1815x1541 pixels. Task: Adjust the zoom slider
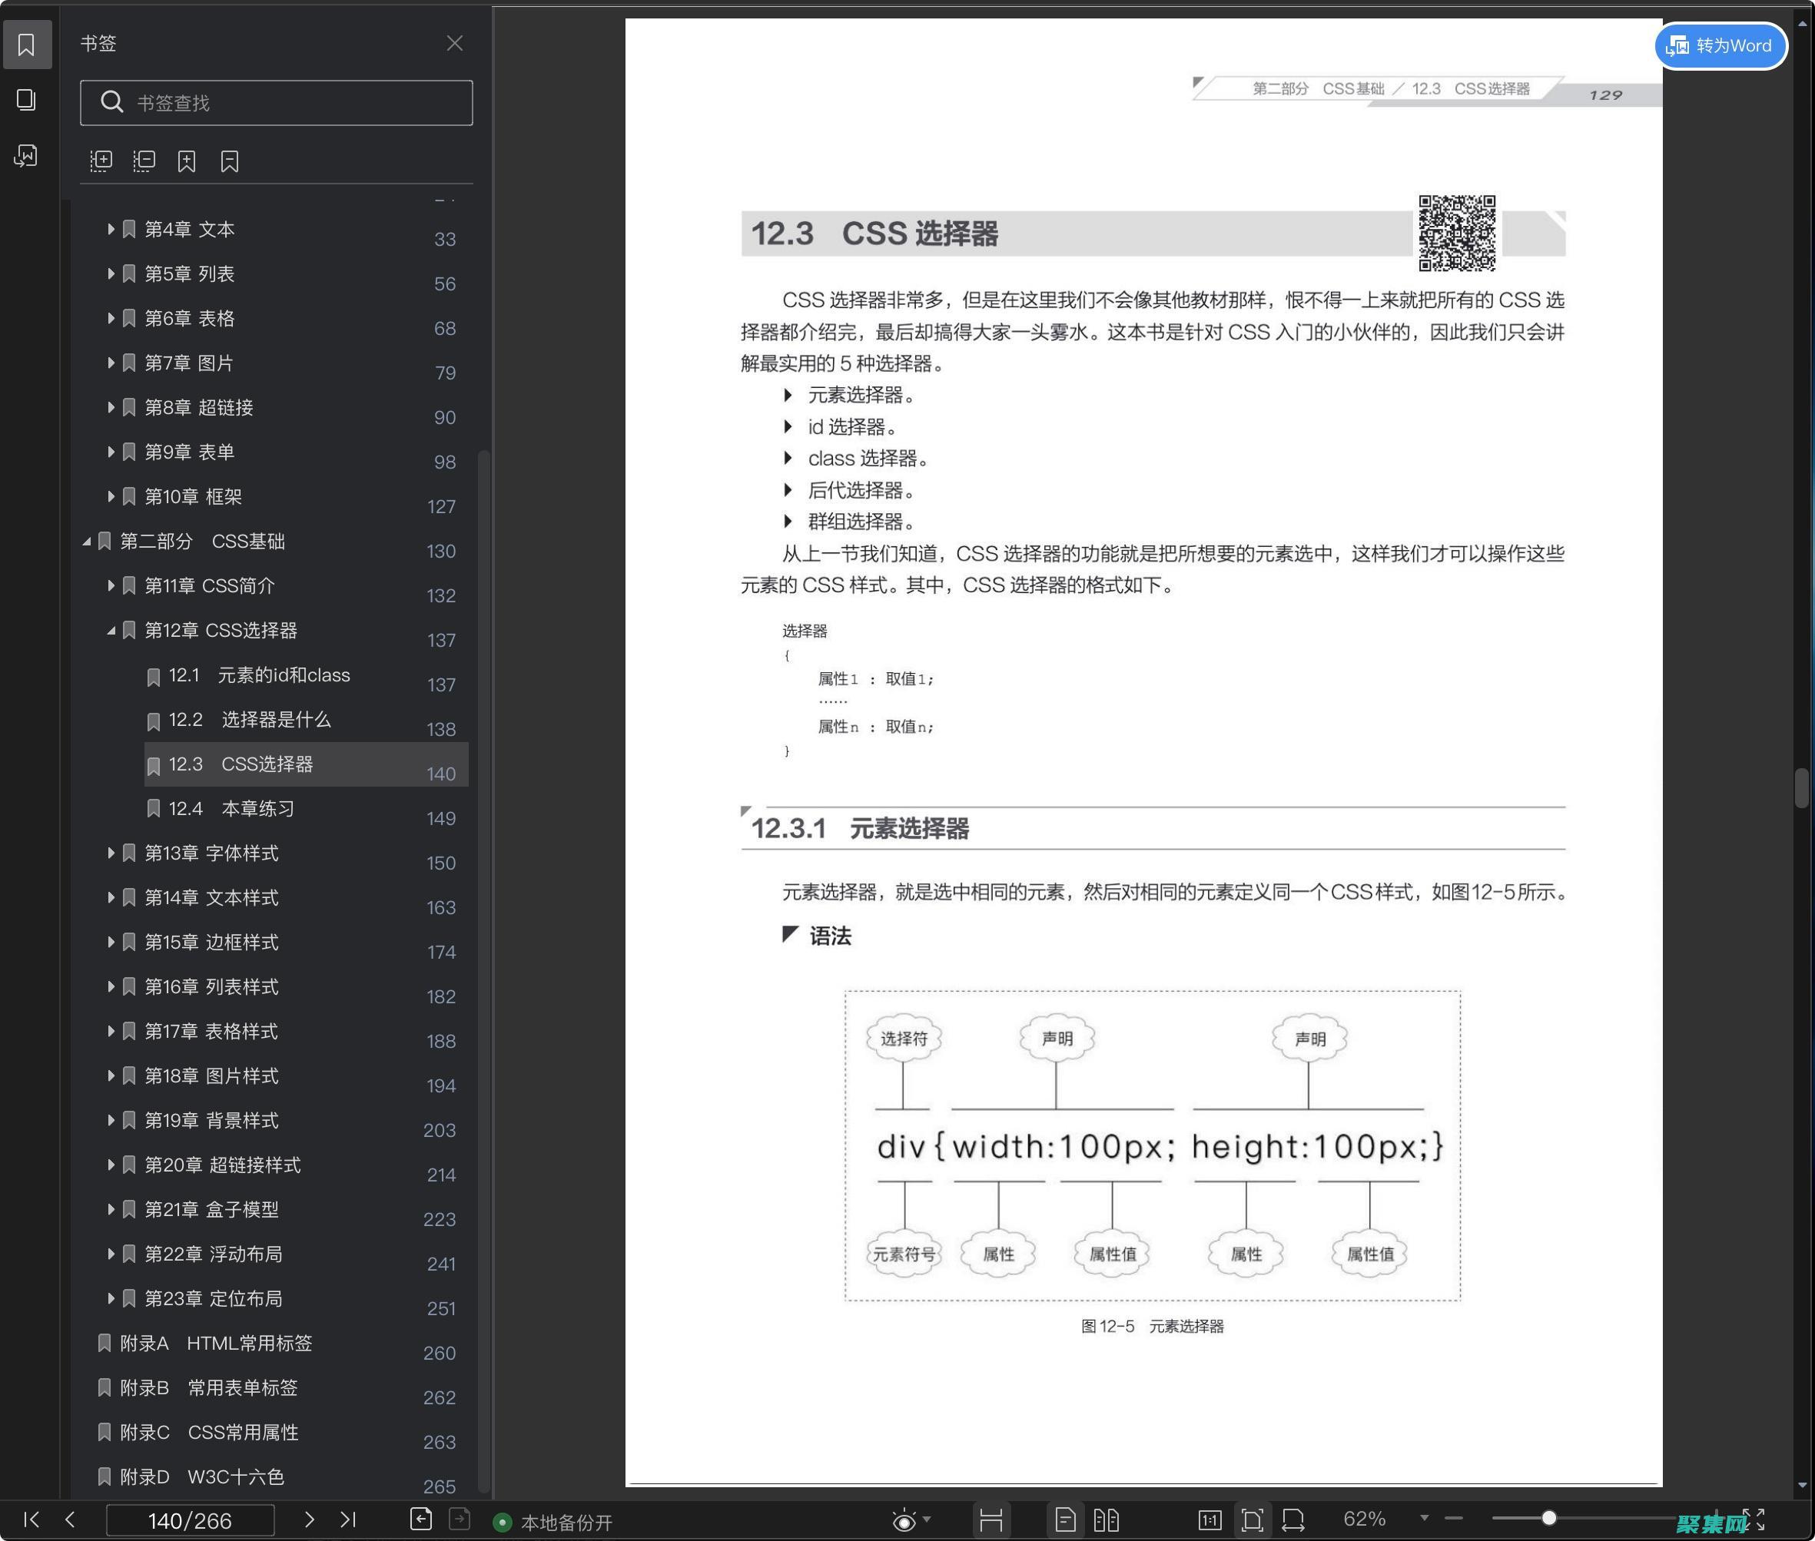(x=1548, y=1520)
